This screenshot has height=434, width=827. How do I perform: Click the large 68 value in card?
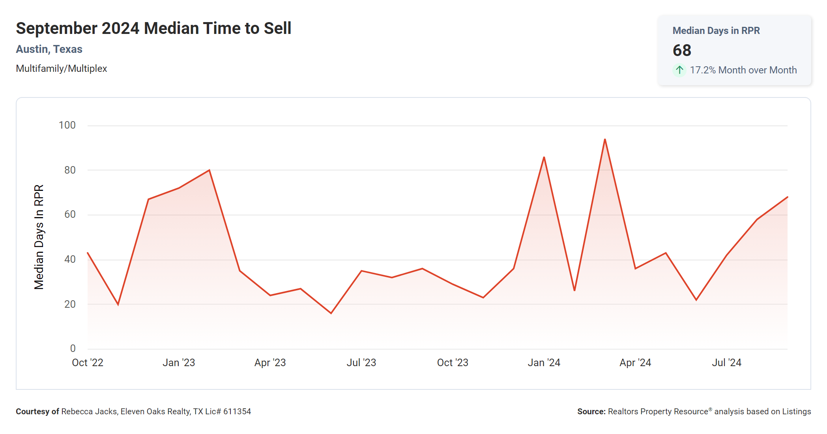(x=682, y=51)
